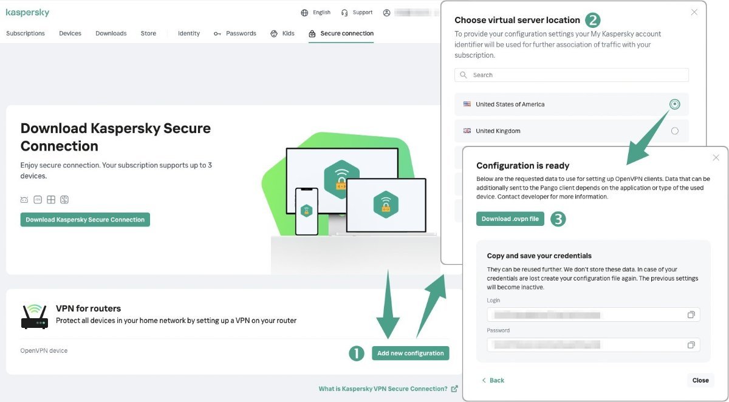Copy the Login credential using copy icon
This screenshot has height=402, width=729.
coord(691,315)
